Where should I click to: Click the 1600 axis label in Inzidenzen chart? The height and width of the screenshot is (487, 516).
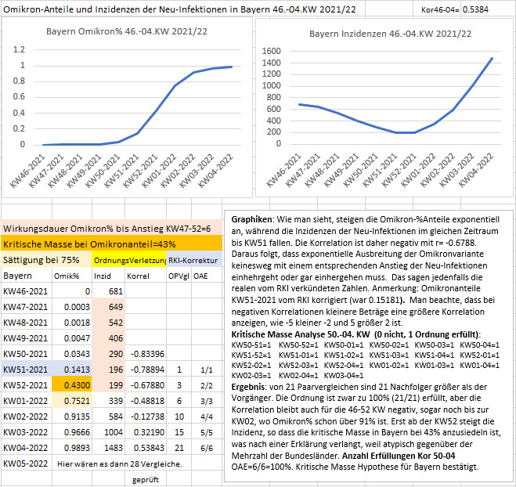[x=272, y=51]
